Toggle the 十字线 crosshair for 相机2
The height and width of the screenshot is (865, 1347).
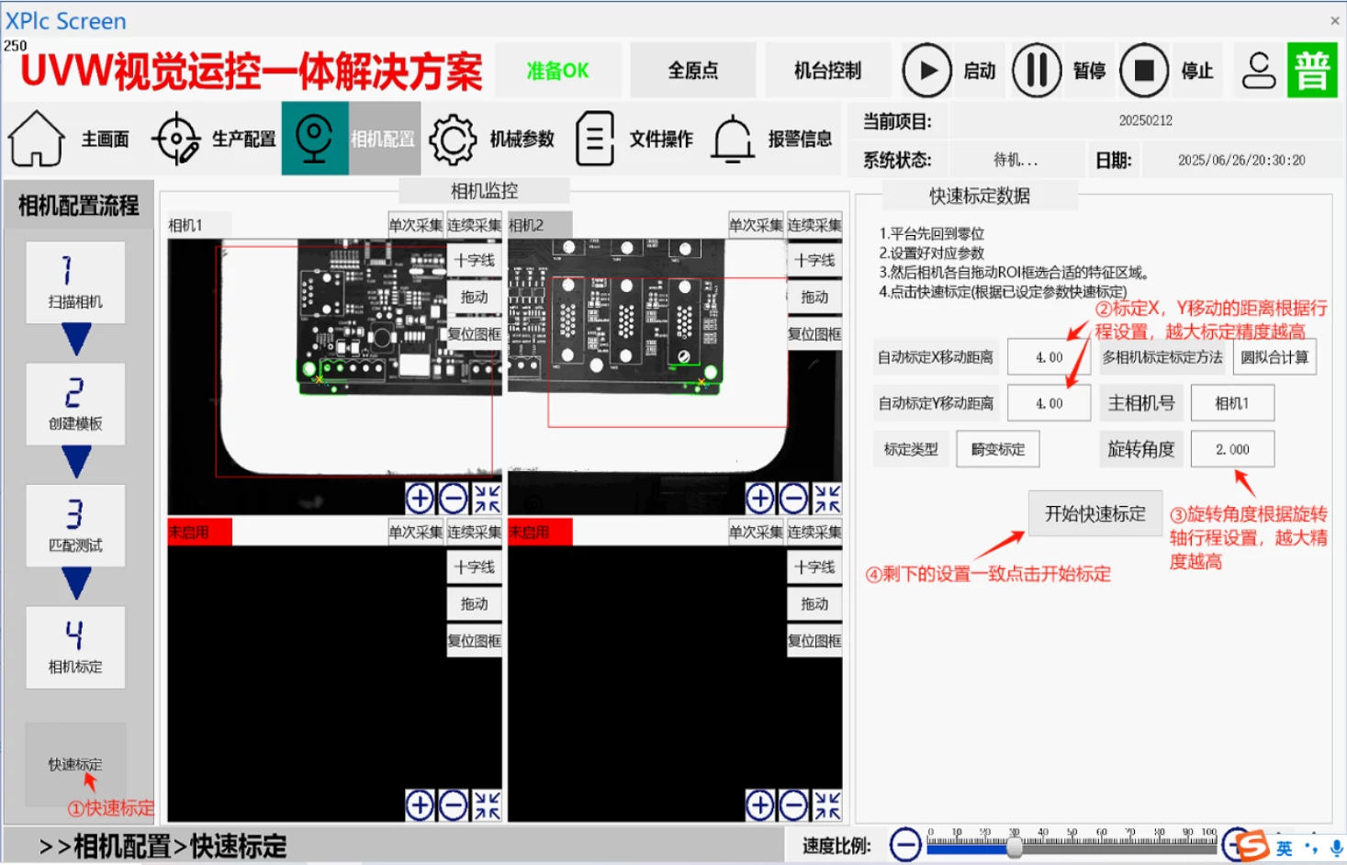(814, 260)
